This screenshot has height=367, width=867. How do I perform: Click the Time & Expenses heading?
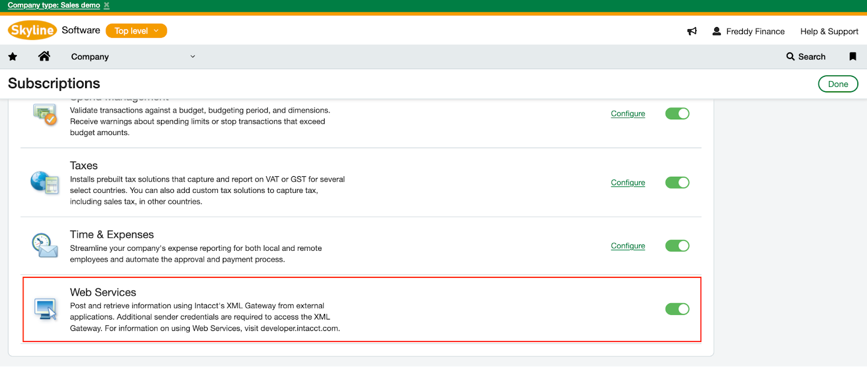[112, 235]
